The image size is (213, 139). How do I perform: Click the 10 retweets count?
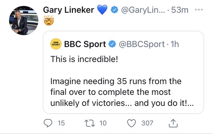(x=103, y=123)
